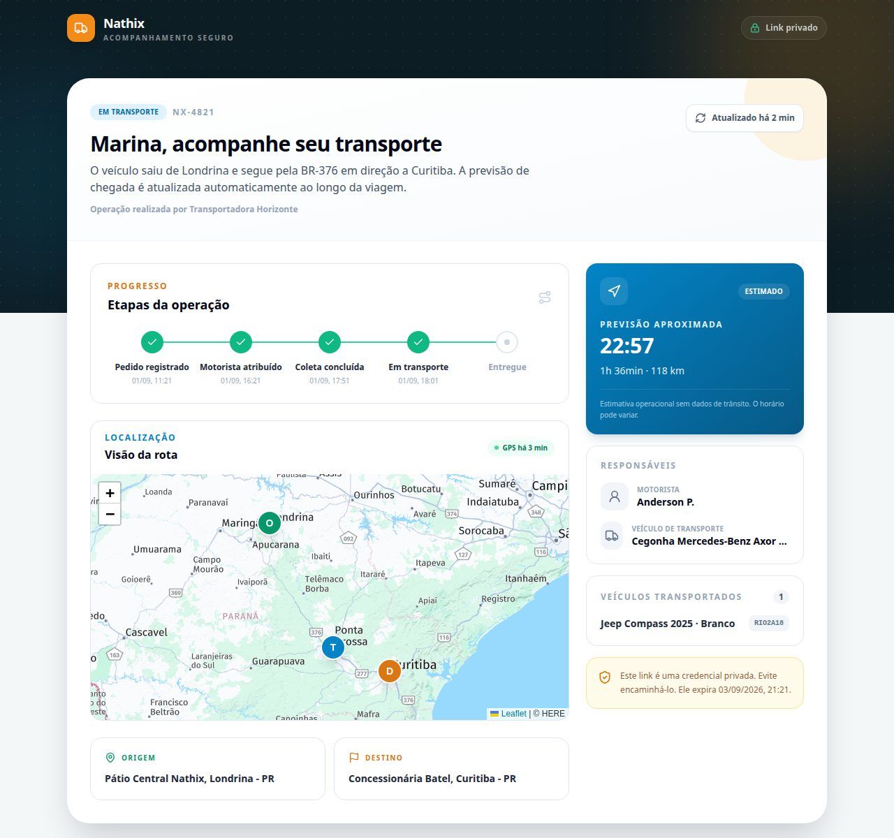The image size is (894, 838).
Task: Click the refresh icon beside Atualizado há 2 min
Action: tap(701, 118)
